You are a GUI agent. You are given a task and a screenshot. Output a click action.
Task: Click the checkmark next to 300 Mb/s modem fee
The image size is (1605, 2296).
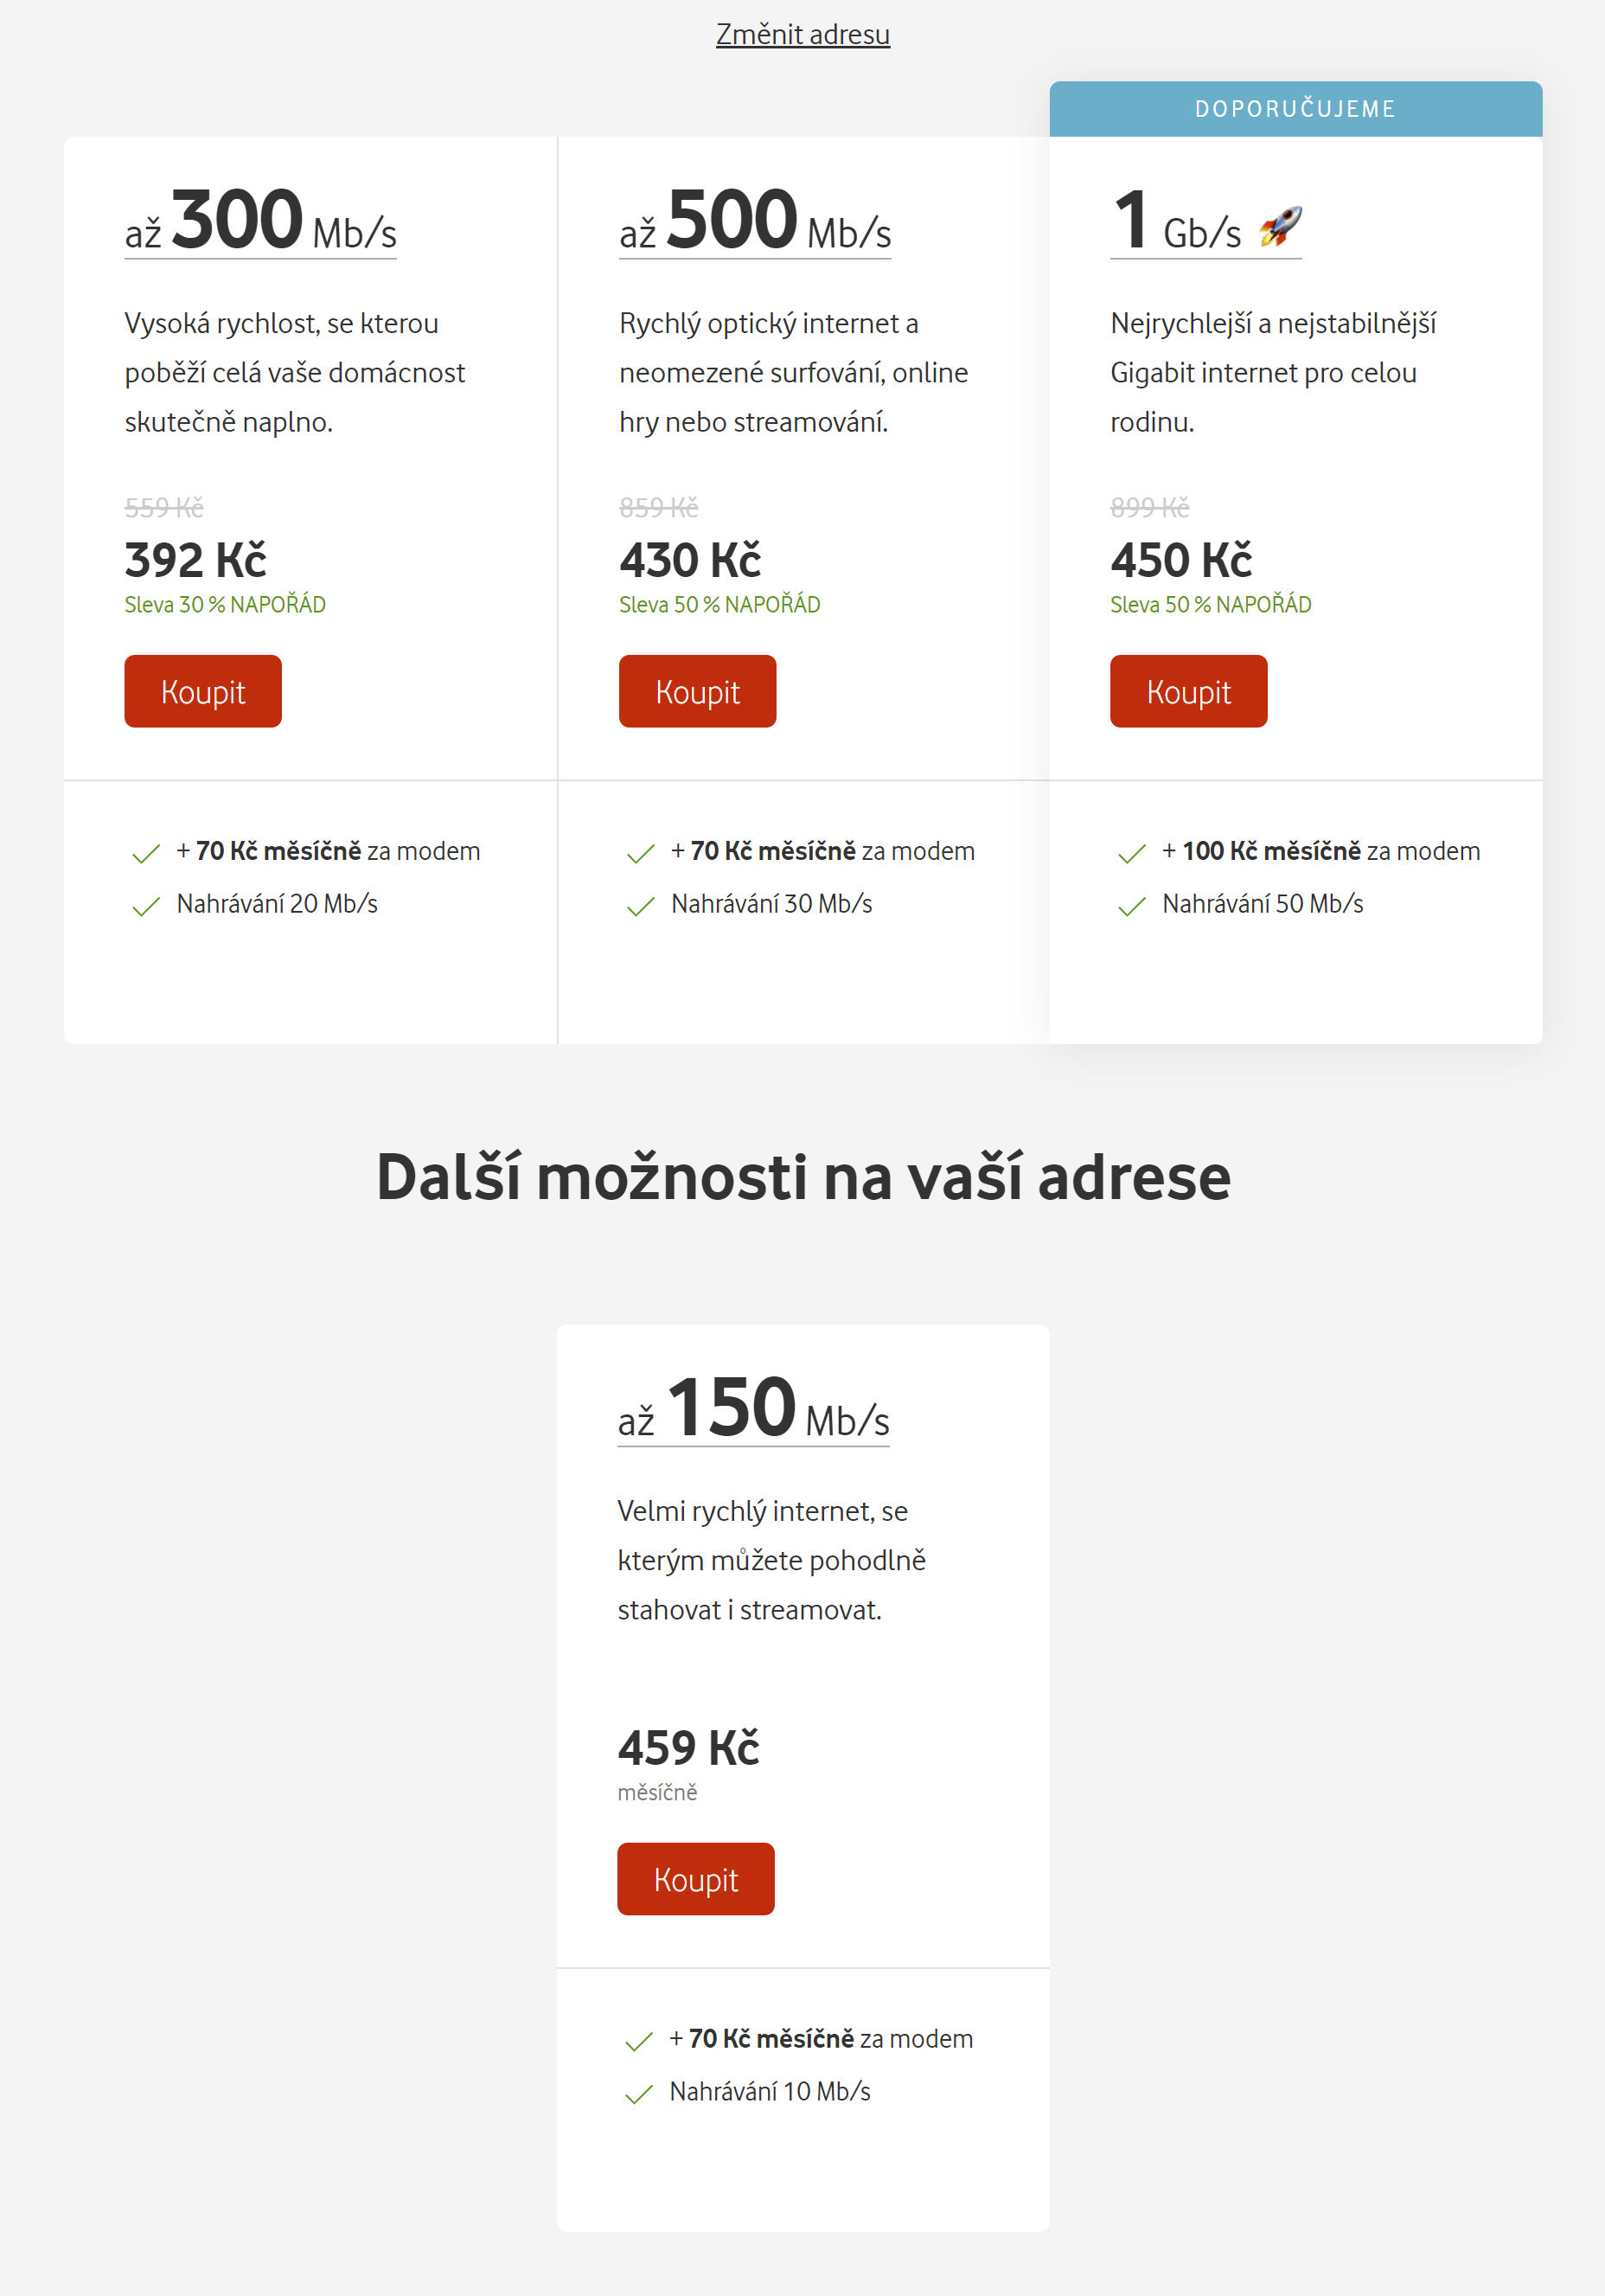tap(146, 853)
